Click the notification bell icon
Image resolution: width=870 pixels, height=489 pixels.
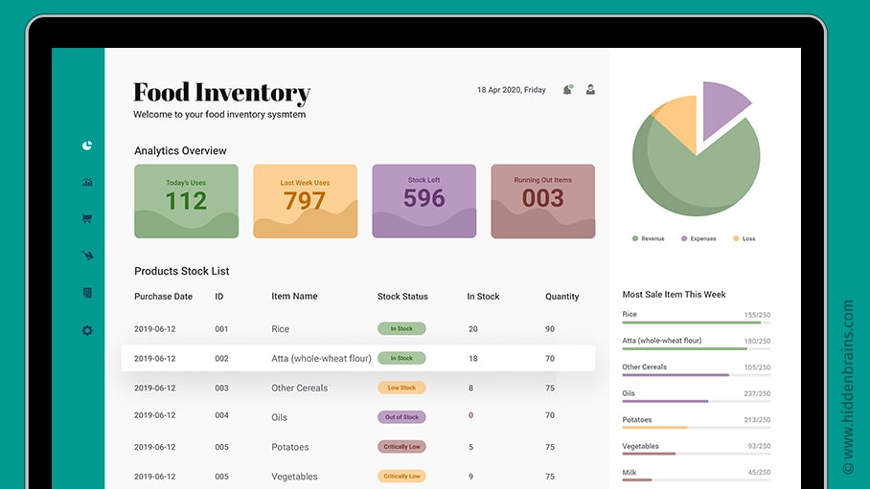coord(568,90)
